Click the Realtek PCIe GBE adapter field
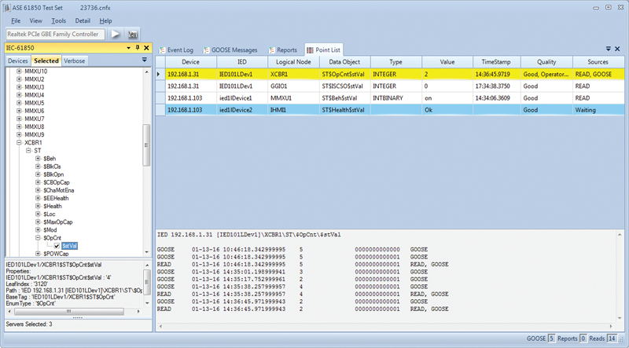 [53, 35]
